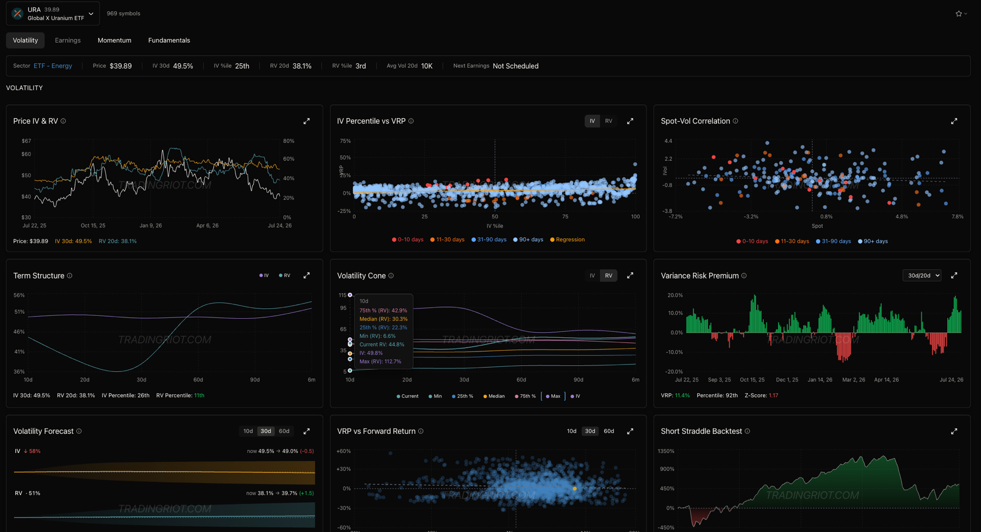Toggle 0-10 days in Spot-Vol legend

coord(752,241)
